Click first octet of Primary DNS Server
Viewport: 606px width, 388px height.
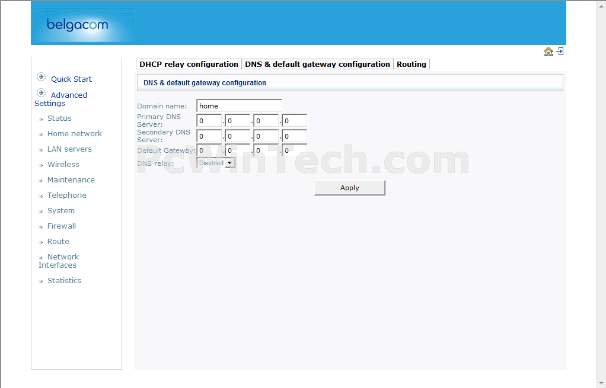click(209, 121)
